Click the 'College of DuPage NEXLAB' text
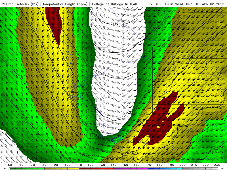Viewport: 227px width, 170px height. click(115, 4)
